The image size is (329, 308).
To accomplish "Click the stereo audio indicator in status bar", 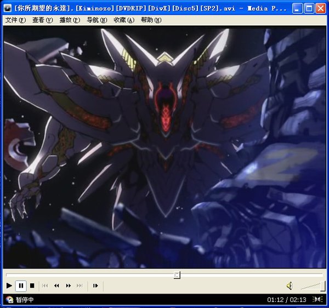I will tap(317, 300).
